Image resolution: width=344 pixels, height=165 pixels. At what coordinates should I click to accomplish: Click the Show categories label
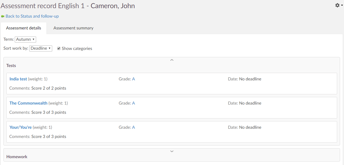pos(77,49)
